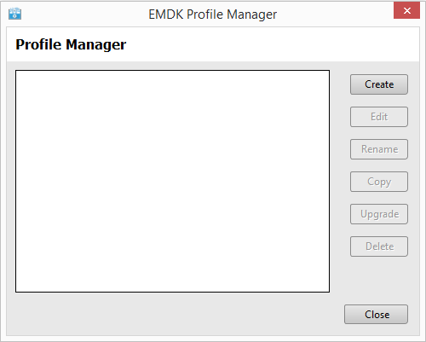
Task: Select the grayed-out Edit button
Action: [379, 117]
